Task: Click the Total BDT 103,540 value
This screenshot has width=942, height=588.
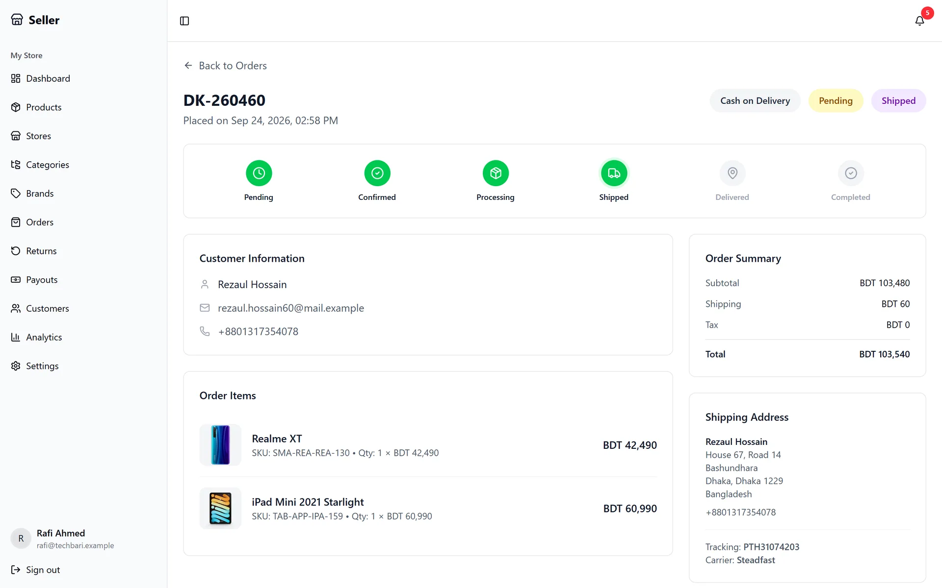Action: point(884,354)
